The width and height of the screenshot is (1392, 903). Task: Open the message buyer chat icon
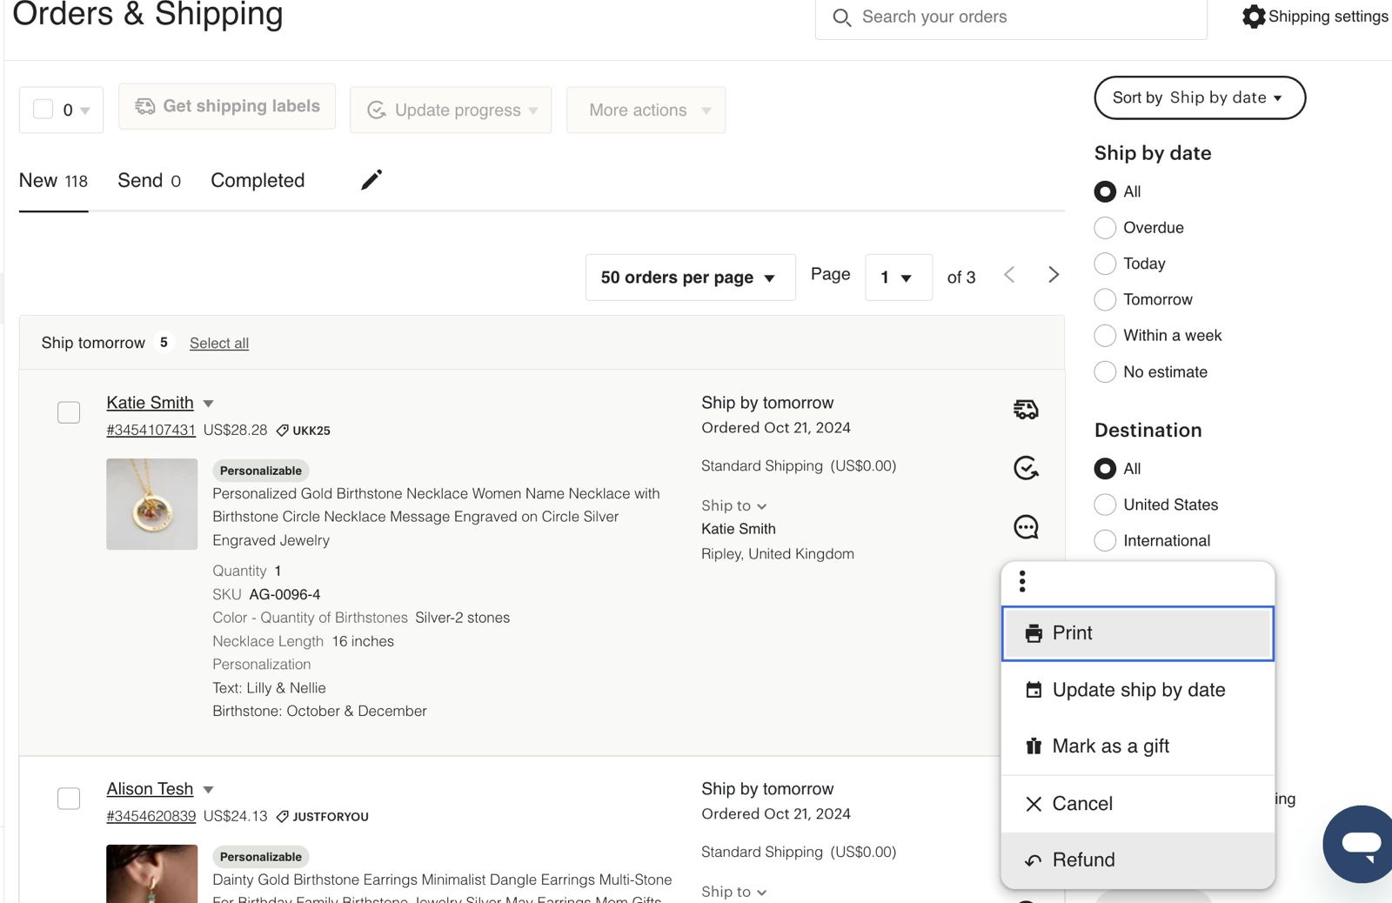[1026, 527]
